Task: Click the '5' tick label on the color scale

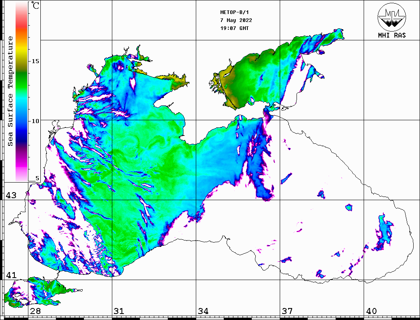Action: (37, 178)
